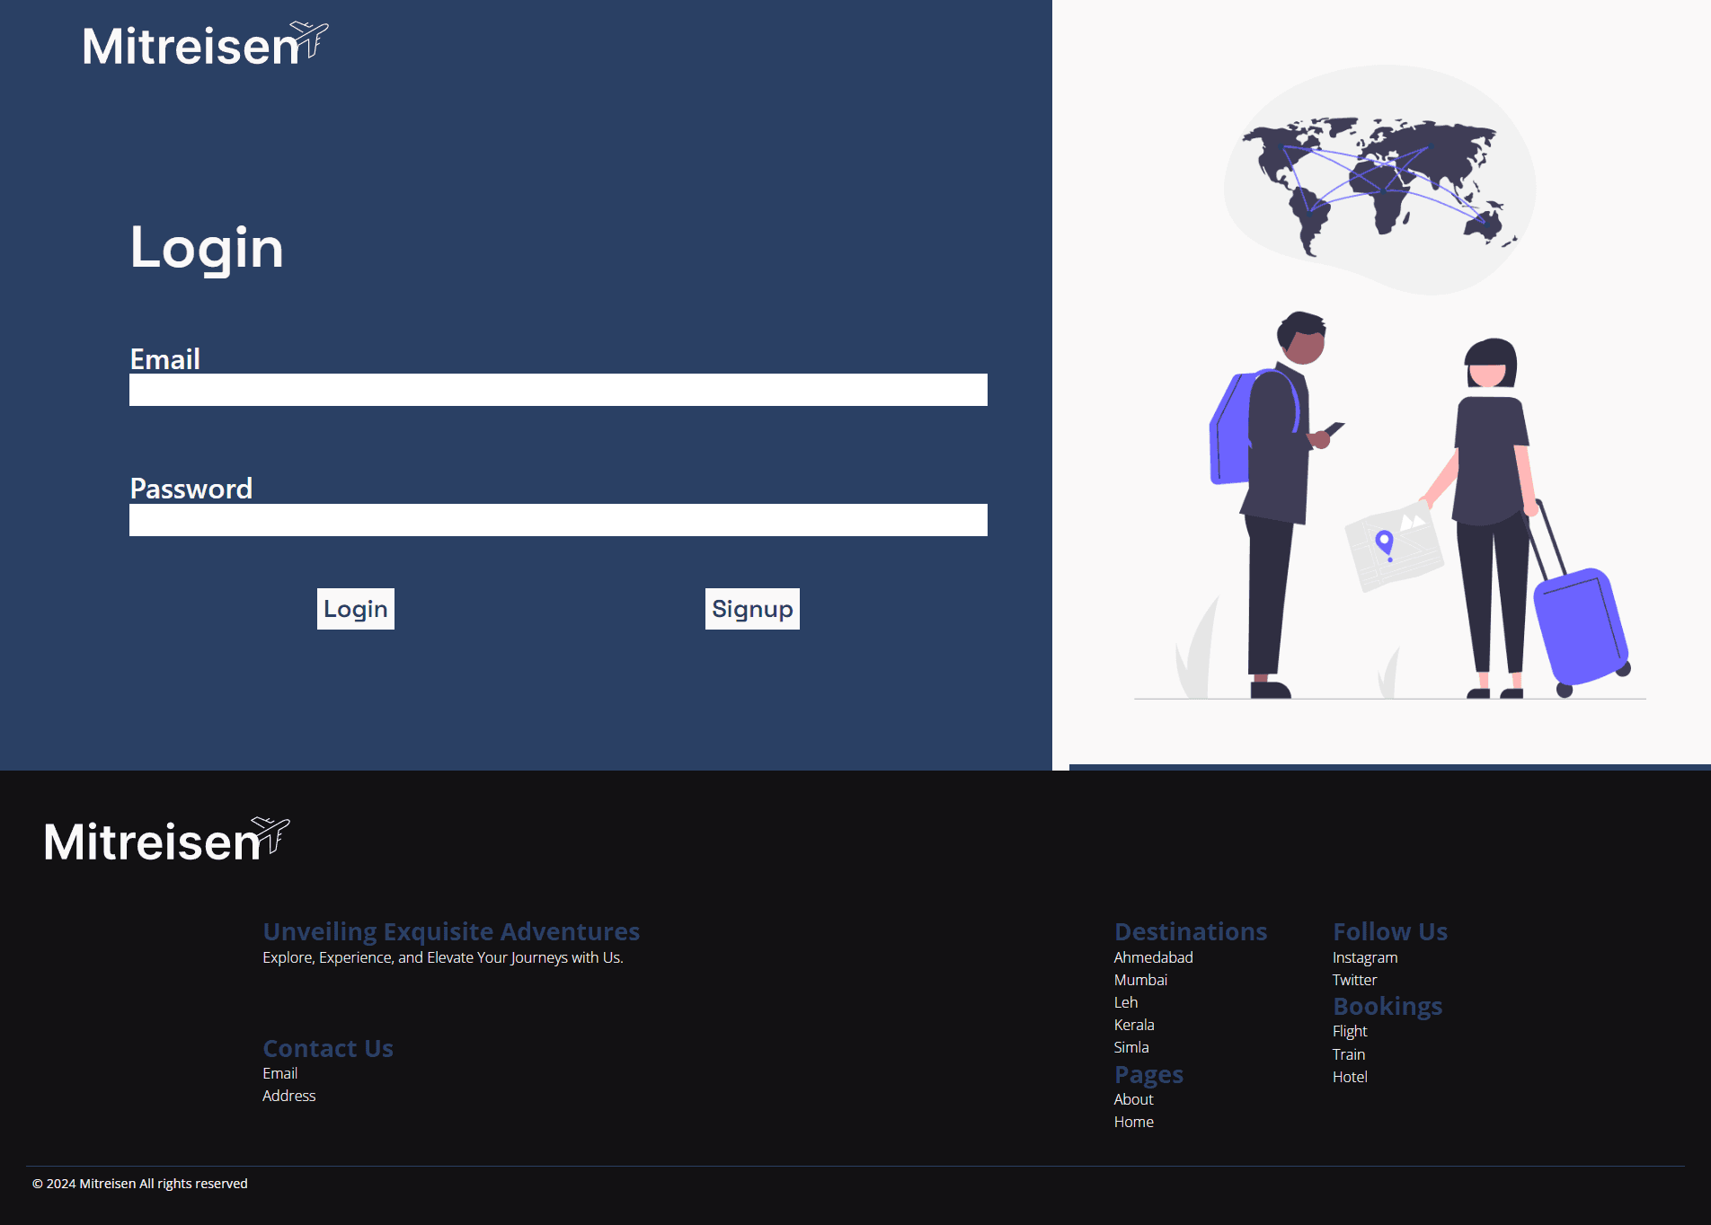1711x1225 pixels.
Task: Click the Email link under Contact Us
Action: click(x=279, y=1073)
